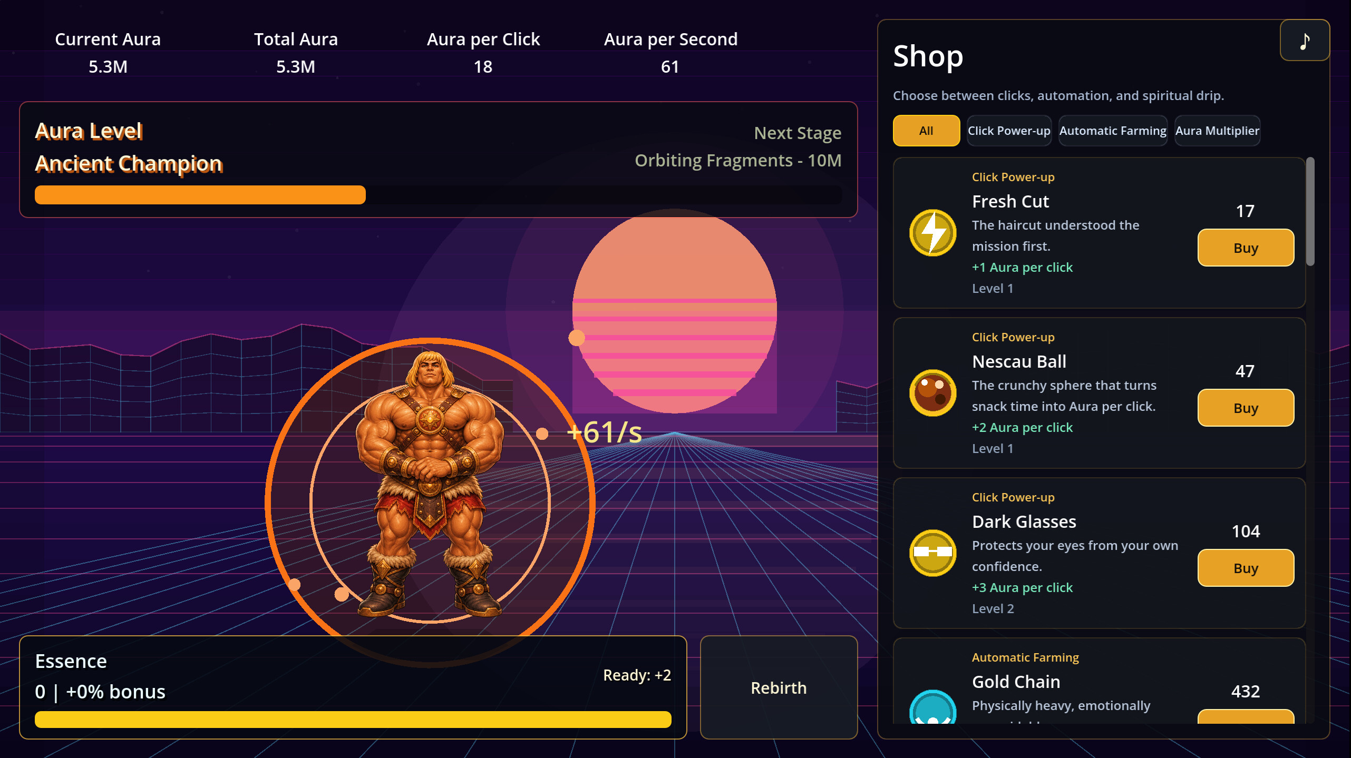Click the Essence progress bar
Image resolution: width=1351 pixels, height=758 pixels.
(353, 719)
